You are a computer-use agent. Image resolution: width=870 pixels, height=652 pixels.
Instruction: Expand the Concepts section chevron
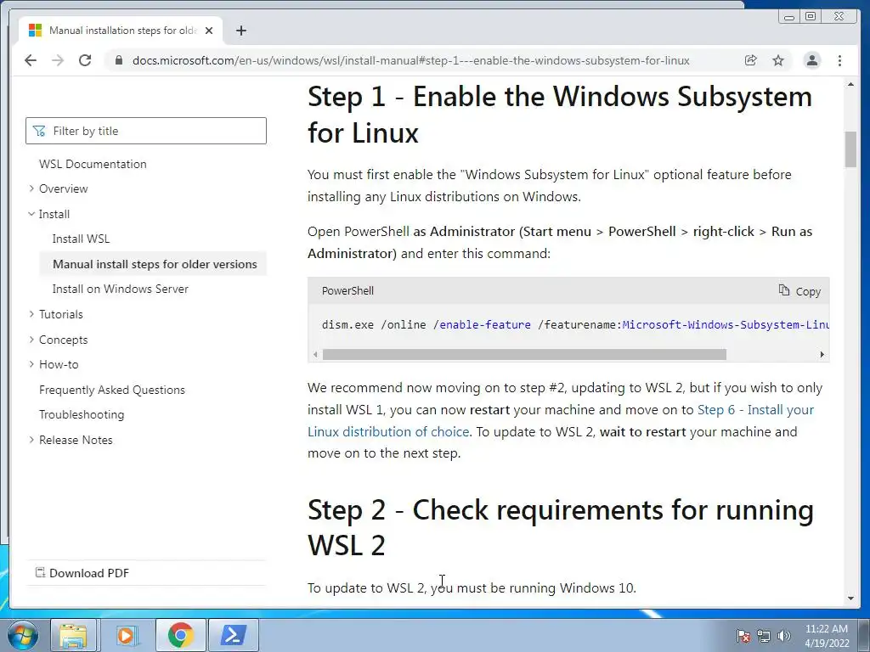tap(31, 340)
